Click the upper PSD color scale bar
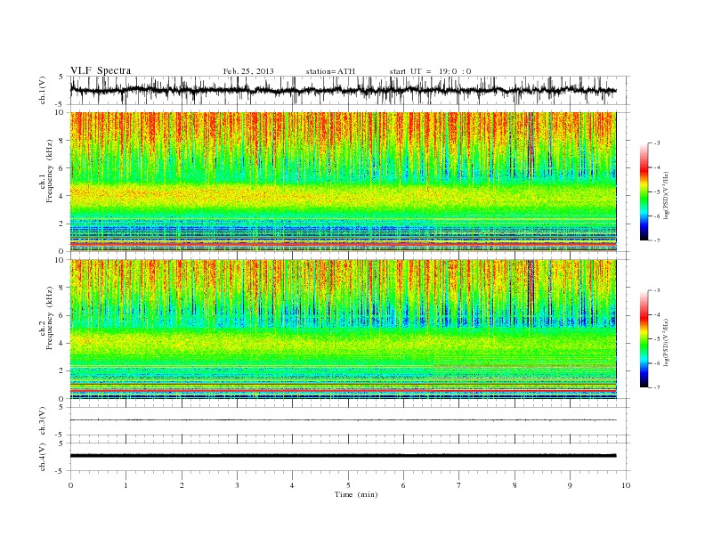 (644, 191)
